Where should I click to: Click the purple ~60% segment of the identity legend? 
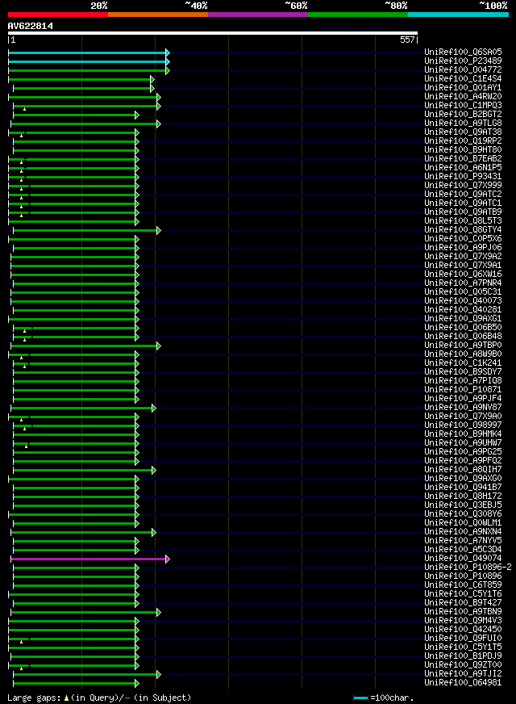[x=258, y=15]
